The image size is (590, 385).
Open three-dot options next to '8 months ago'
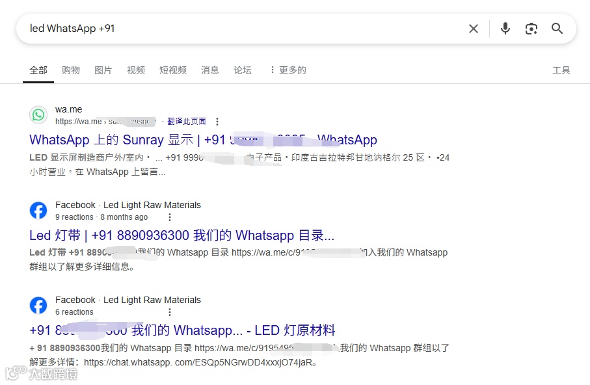pyautogui.click(x=170, y=217)
